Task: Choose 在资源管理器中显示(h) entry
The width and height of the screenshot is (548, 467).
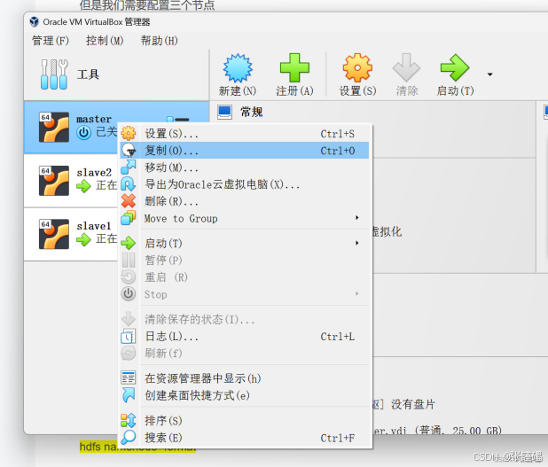Action: 244,377
